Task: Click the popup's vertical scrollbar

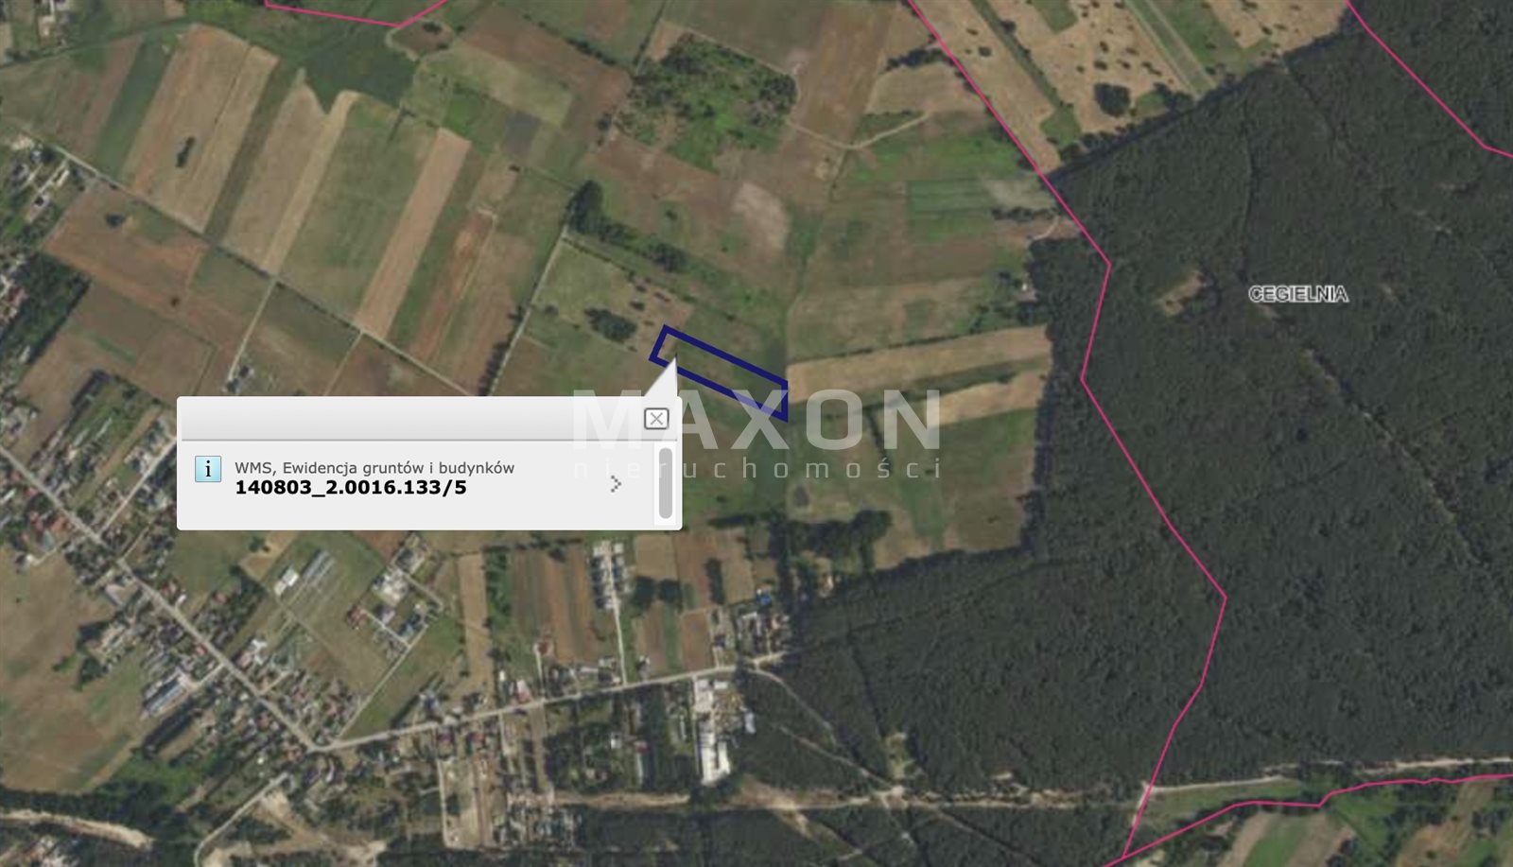Action: point(666,483)
